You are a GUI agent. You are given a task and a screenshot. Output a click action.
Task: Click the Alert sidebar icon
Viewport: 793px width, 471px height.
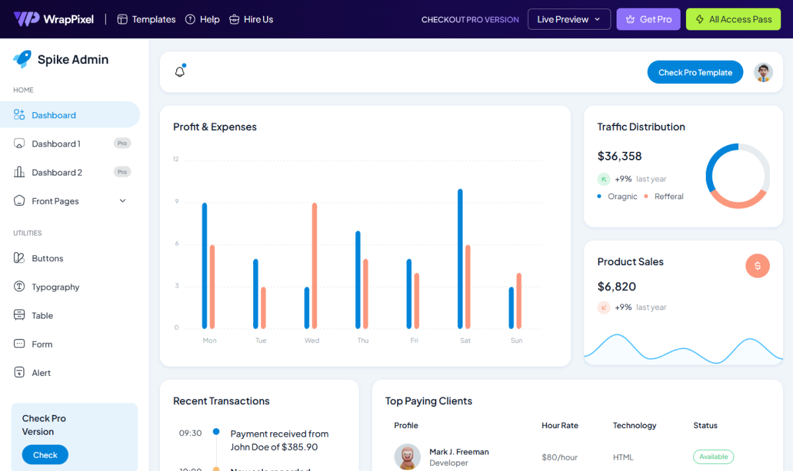click(x=19, y=373)
